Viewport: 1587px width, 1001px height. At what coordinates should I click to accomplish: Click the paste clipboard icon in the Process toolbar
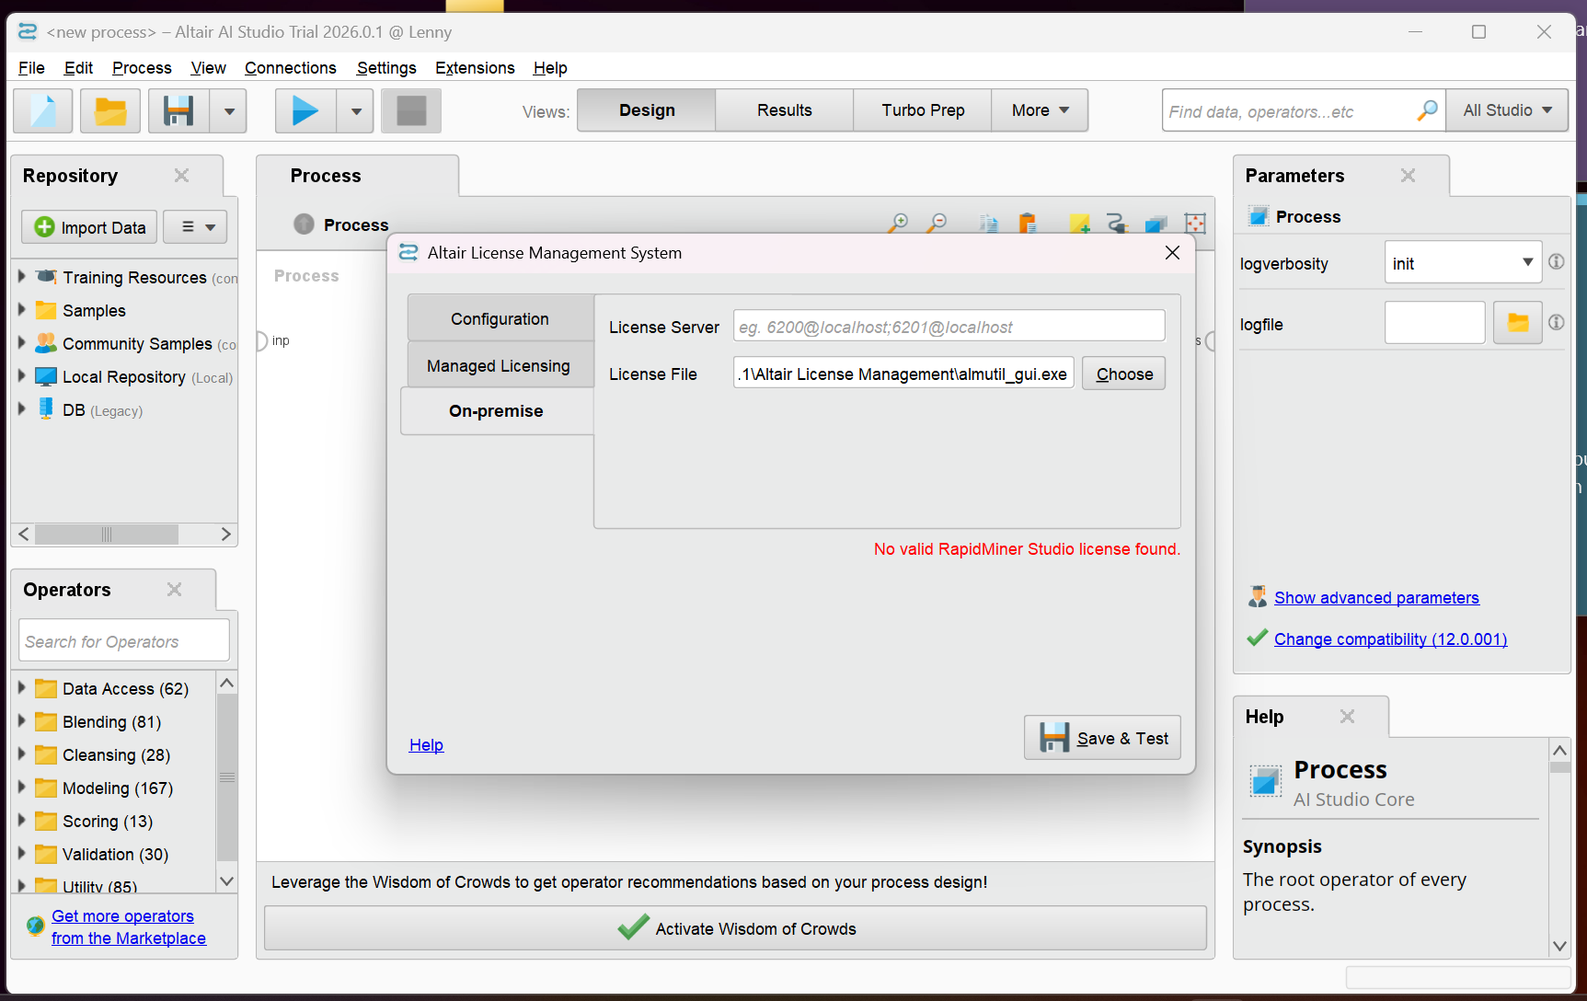(x=1027, y=224)
